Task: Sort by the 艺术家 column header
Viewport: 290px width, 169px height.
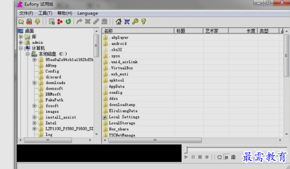Action: (216, 31)
